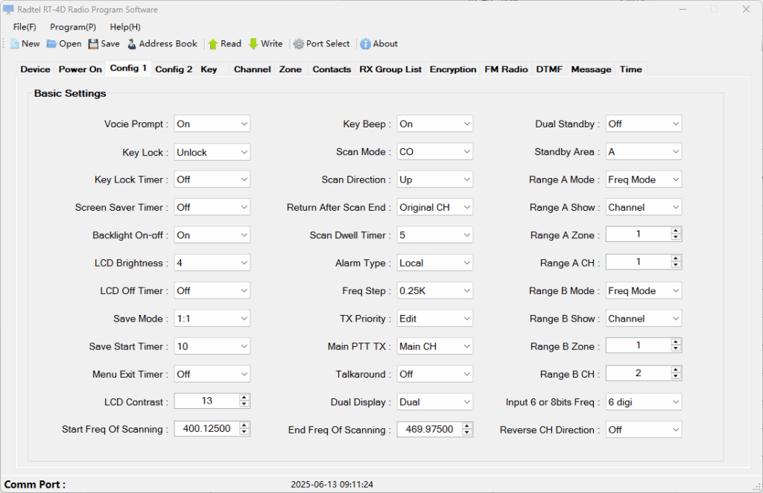Switch to the Encryption tab
The image size is (763, 493).
point(452,69)
